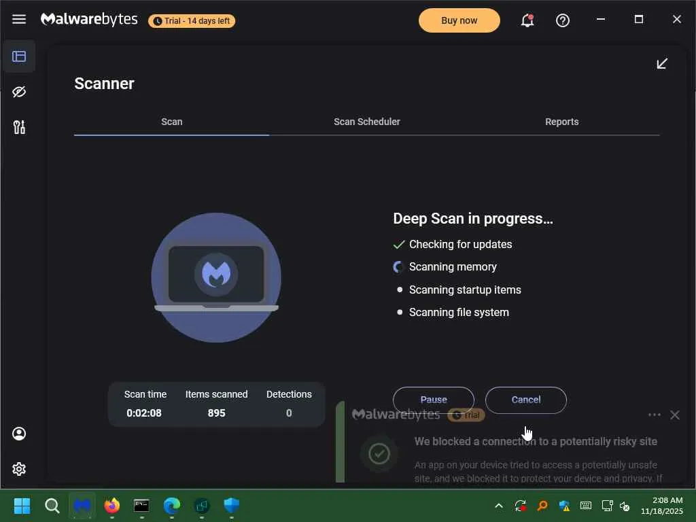Click the Deep Scan in progress heading
696x522 pixels.
[473, 218]
